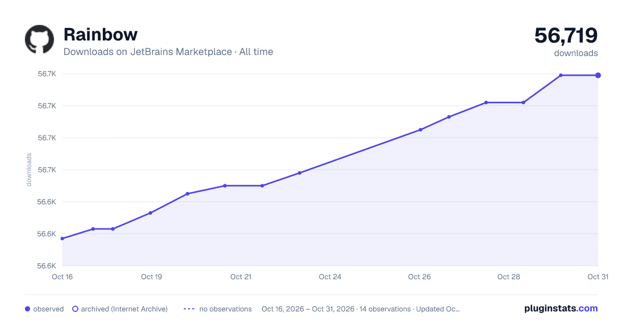Click the Oct 16 x-axis label

(x=62, y=277)
